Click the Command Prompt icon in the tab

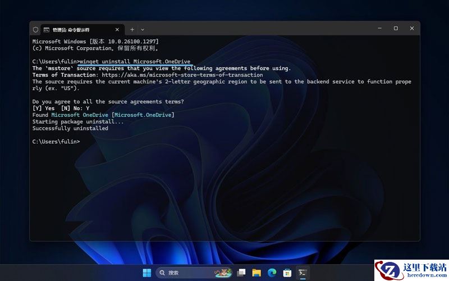(x=47, y=30)
